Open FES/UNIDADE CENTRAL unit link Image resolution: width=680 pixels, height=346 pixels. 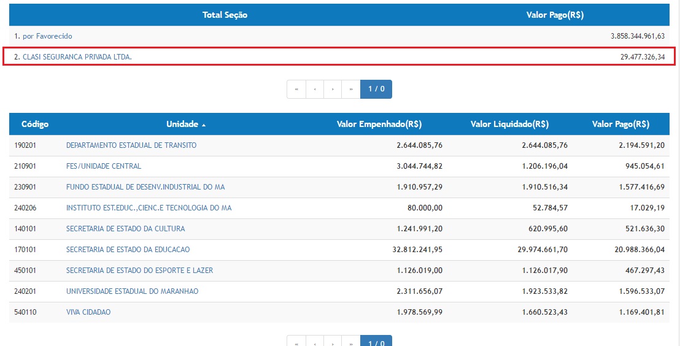pyautogui.click(x=104, y=166)
